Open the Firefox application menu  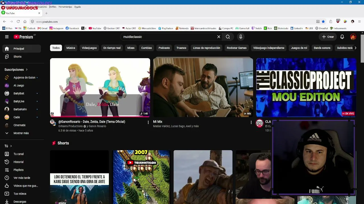pyautogui.click(x=360, y=22)
